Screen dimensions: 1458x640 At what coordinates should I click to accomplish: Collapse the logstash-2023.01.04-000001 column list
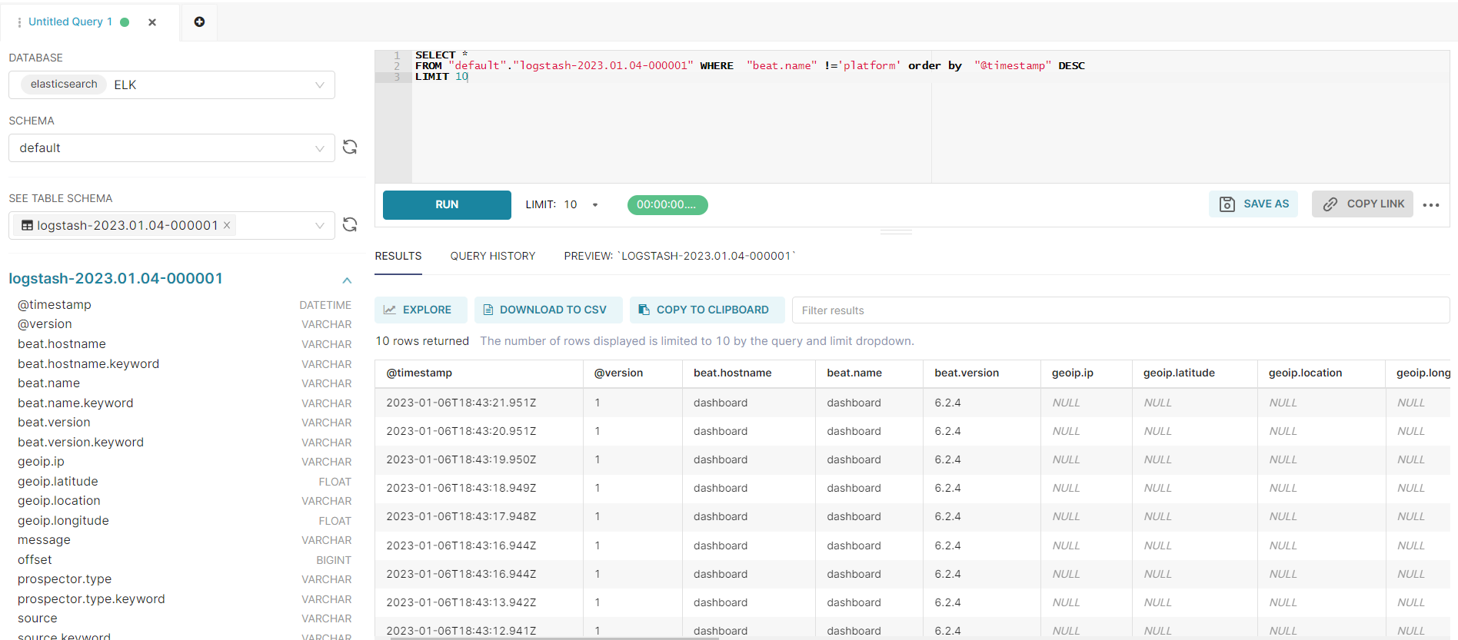347,280
